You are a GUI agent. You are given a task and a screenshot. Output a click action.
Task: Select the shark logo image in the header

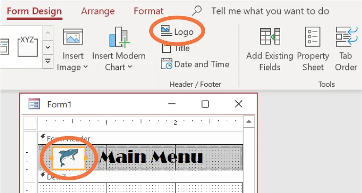coord(69,158)
